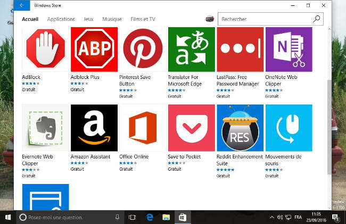The height and width of the screenshot is (224, 346).
Task: Click the Gratuit label under Save to Pocket
Action: coord(175,169)
